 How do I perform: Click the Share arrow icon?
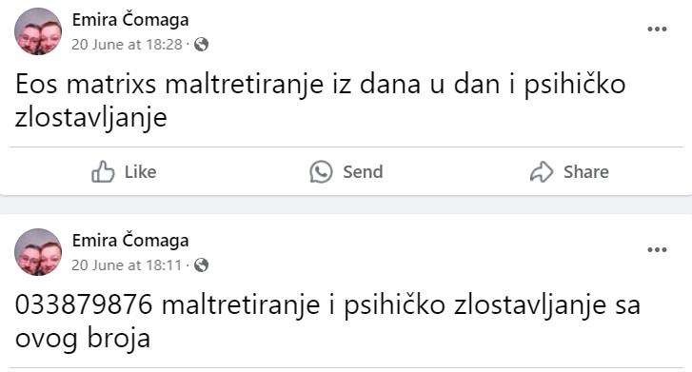pyautogui.click(x=541, y=171)
